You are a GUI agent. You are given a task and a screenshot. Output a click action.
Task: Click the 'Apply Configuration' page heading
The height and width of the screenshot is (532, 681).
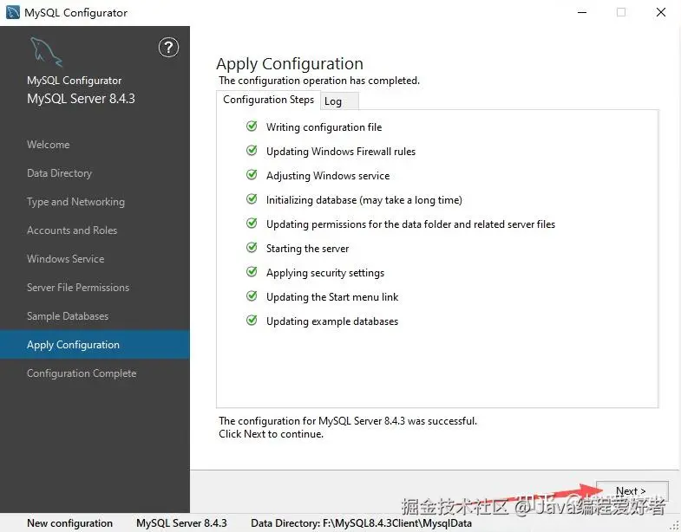290,64
